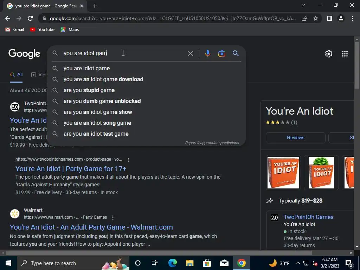Click the Walmart site favicon

click(x=15, y=214)
